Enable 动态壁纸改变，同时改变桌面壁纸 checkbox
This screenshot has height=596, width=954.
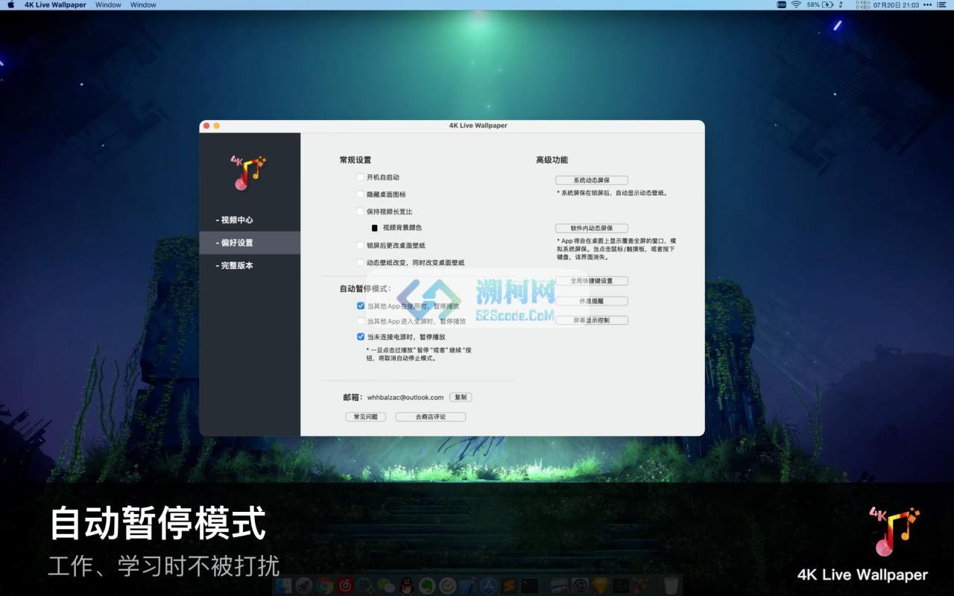point(361,262)
